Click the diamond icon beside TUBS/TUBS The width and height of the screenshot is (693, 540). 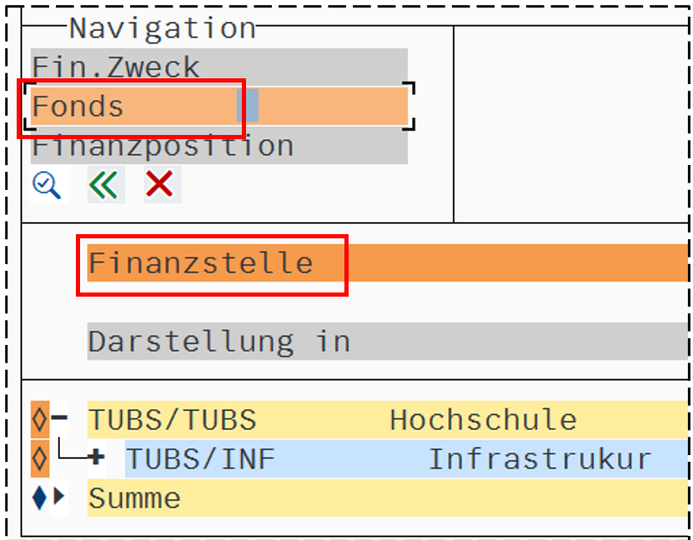click(x=39, y=420)
